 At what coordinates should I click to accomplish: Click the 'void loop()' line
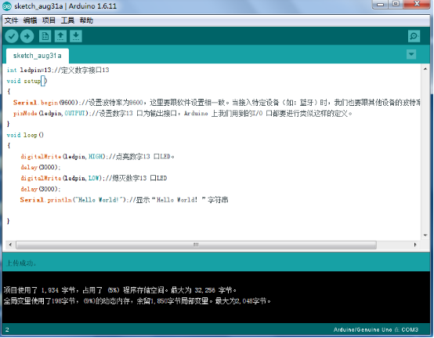point(25,135)
